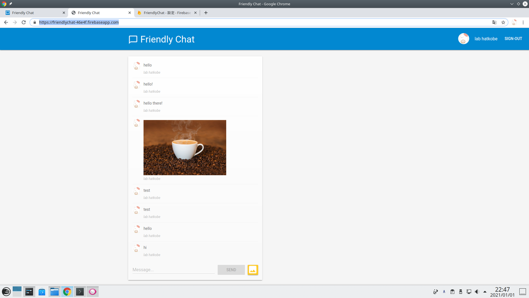Open the removable devices tray icon

[461, 292]
